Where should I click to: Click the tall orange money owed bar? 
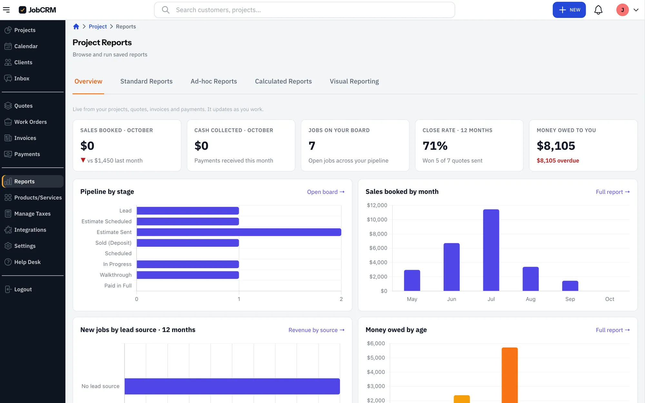coord(510,375)
